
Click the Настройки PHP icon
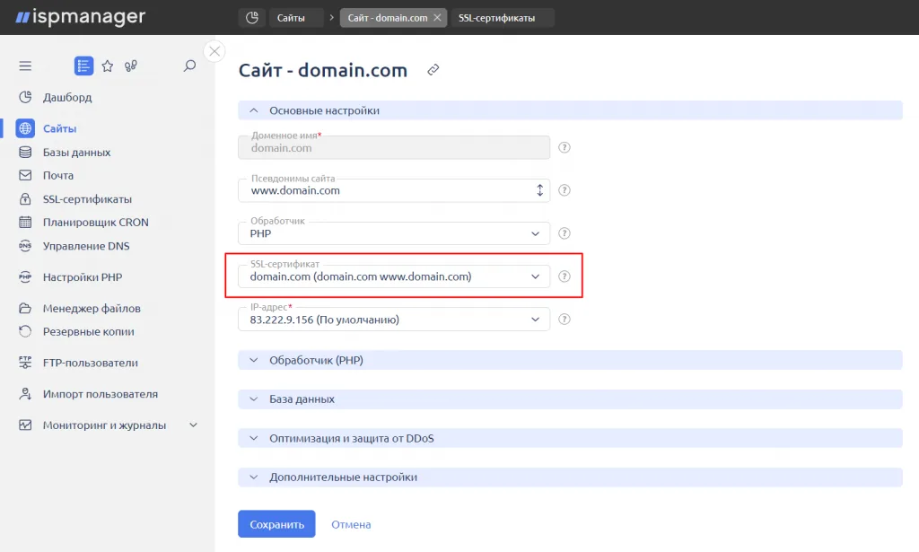(25, 276)
